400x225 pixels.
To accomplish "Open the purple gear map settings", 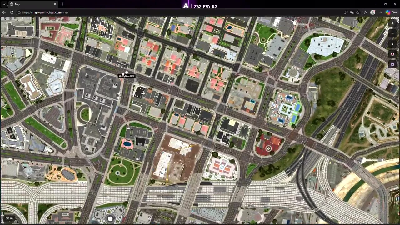I will (392, 64).
